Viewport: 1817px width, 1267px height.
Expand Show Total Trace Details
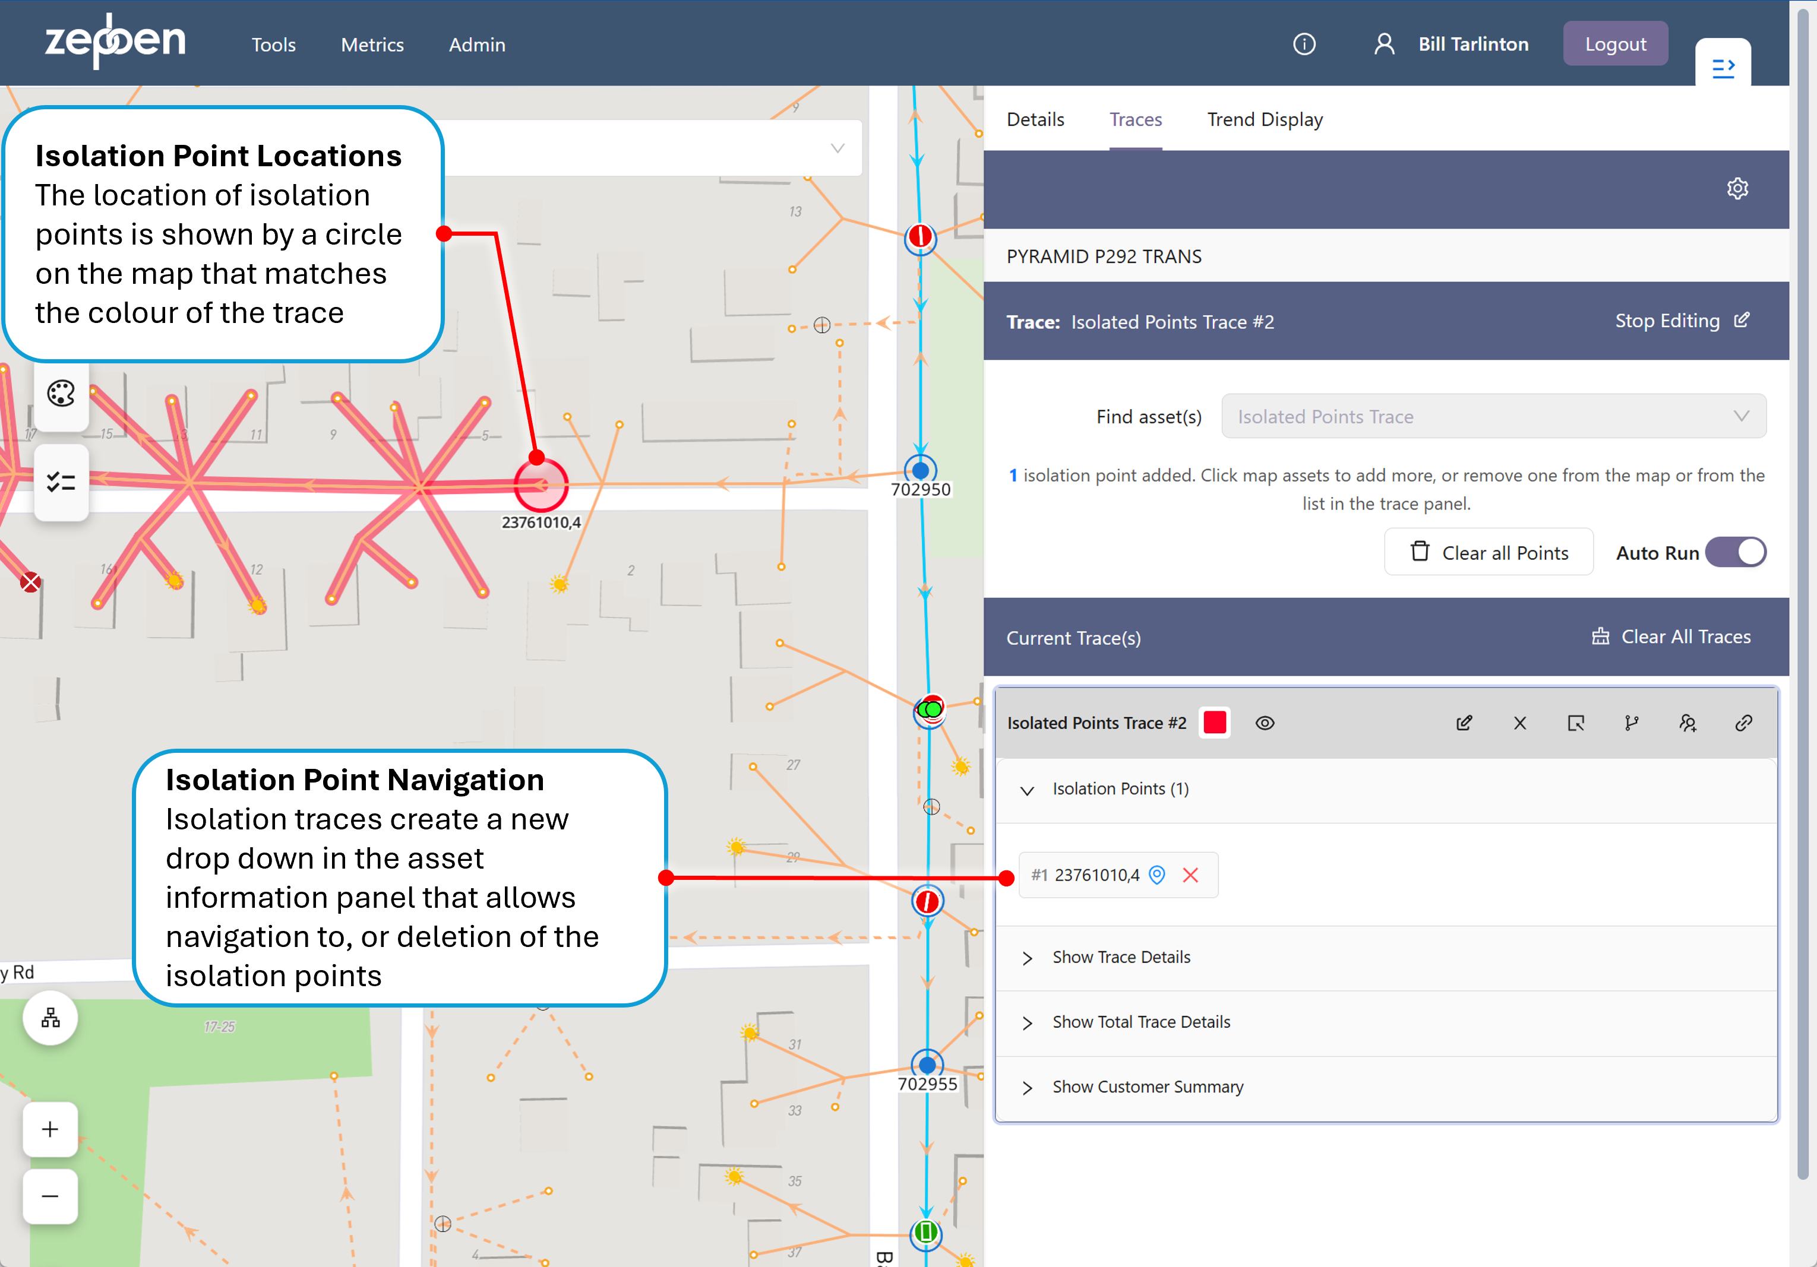pos(1386,1022)
